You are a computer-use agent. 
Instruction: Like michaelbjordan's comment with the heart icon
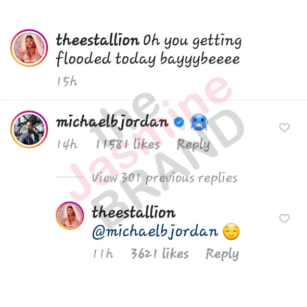(284, 127)
